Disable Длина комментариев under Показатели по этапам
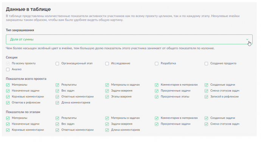261x142 pixels. click(x=107, y=130)
